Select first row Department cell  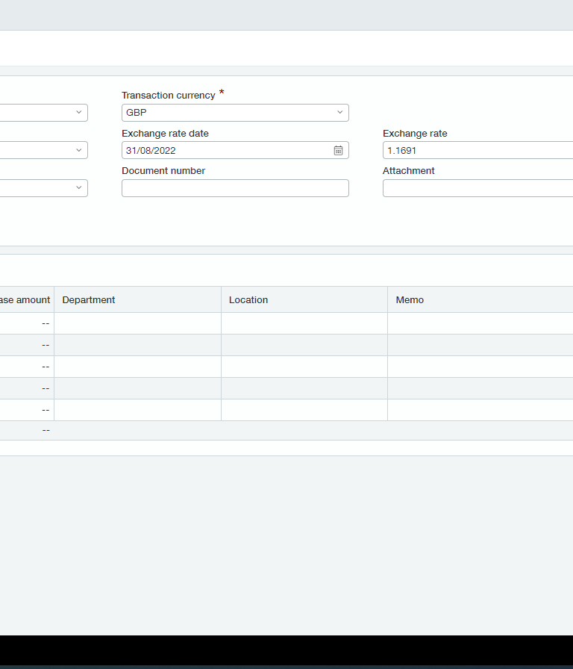(x=138, y=323)
